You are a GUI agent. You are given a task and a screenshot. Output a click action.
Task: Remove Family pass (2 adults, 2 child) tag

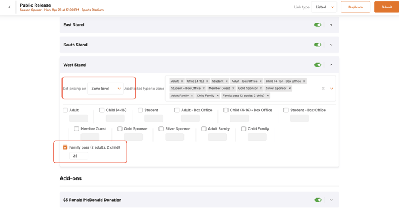pyautogui.click(x=268, y=96)
